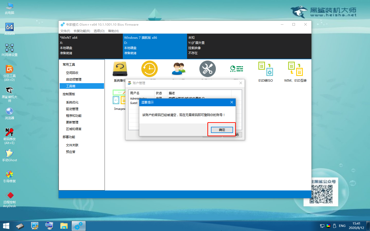
Task: Click the 描述 column header
Action: pos(199,93)
